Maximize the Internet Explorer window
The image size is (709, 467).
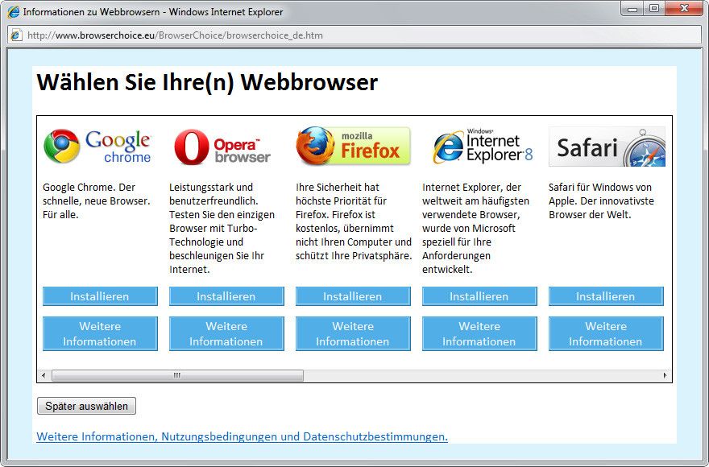pyautogui.click(x=654, y=9)
